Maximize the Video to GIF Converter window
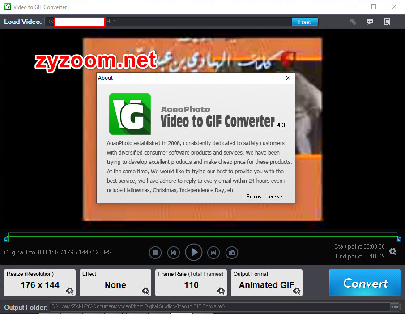Viewport: 405px width, 314px height. pos(374,7)
